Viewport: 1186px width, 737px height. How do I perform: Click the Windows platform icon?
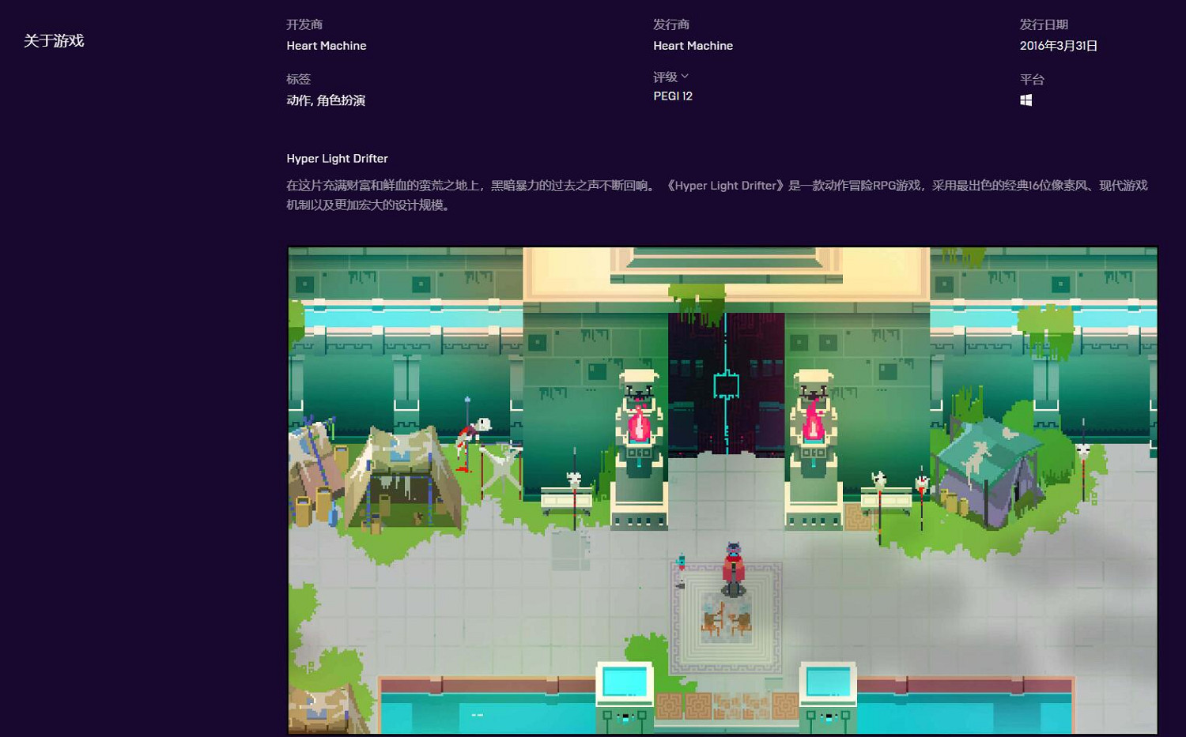click(1025, 100)
